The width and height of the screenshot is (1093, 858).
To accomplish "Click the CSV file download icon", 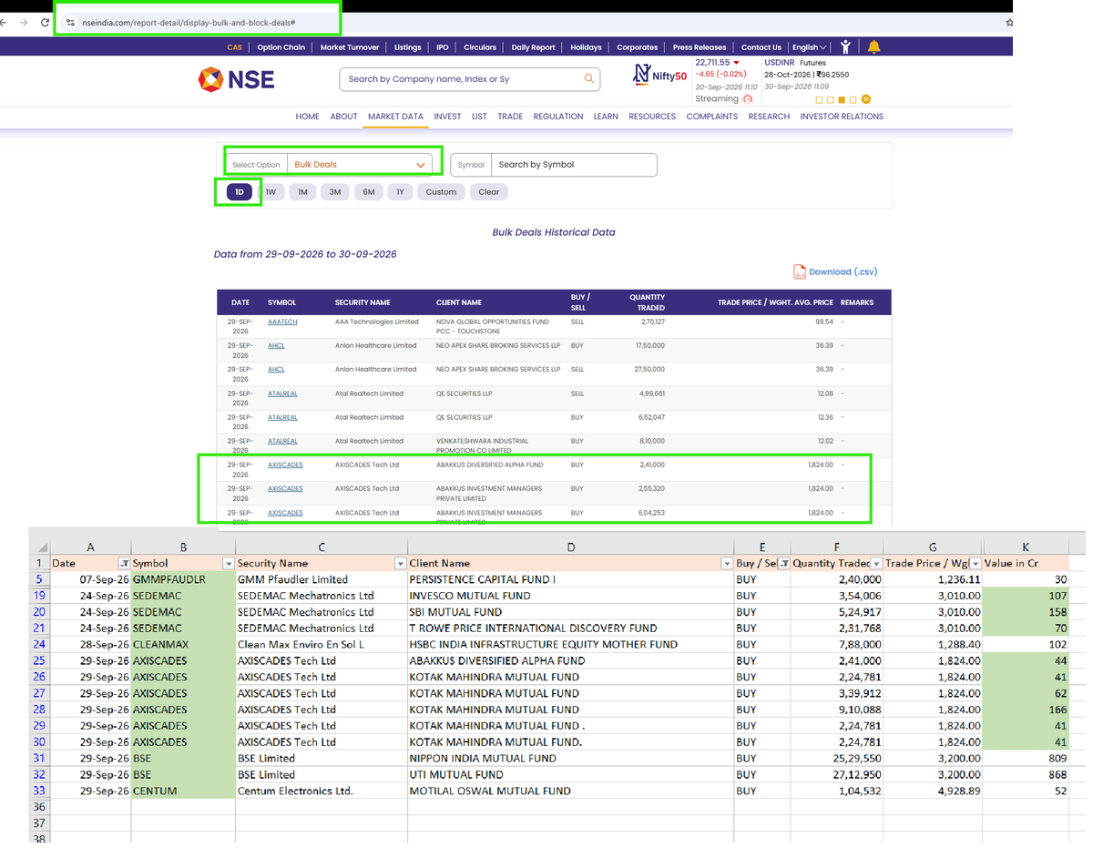I will coord(800,271).
